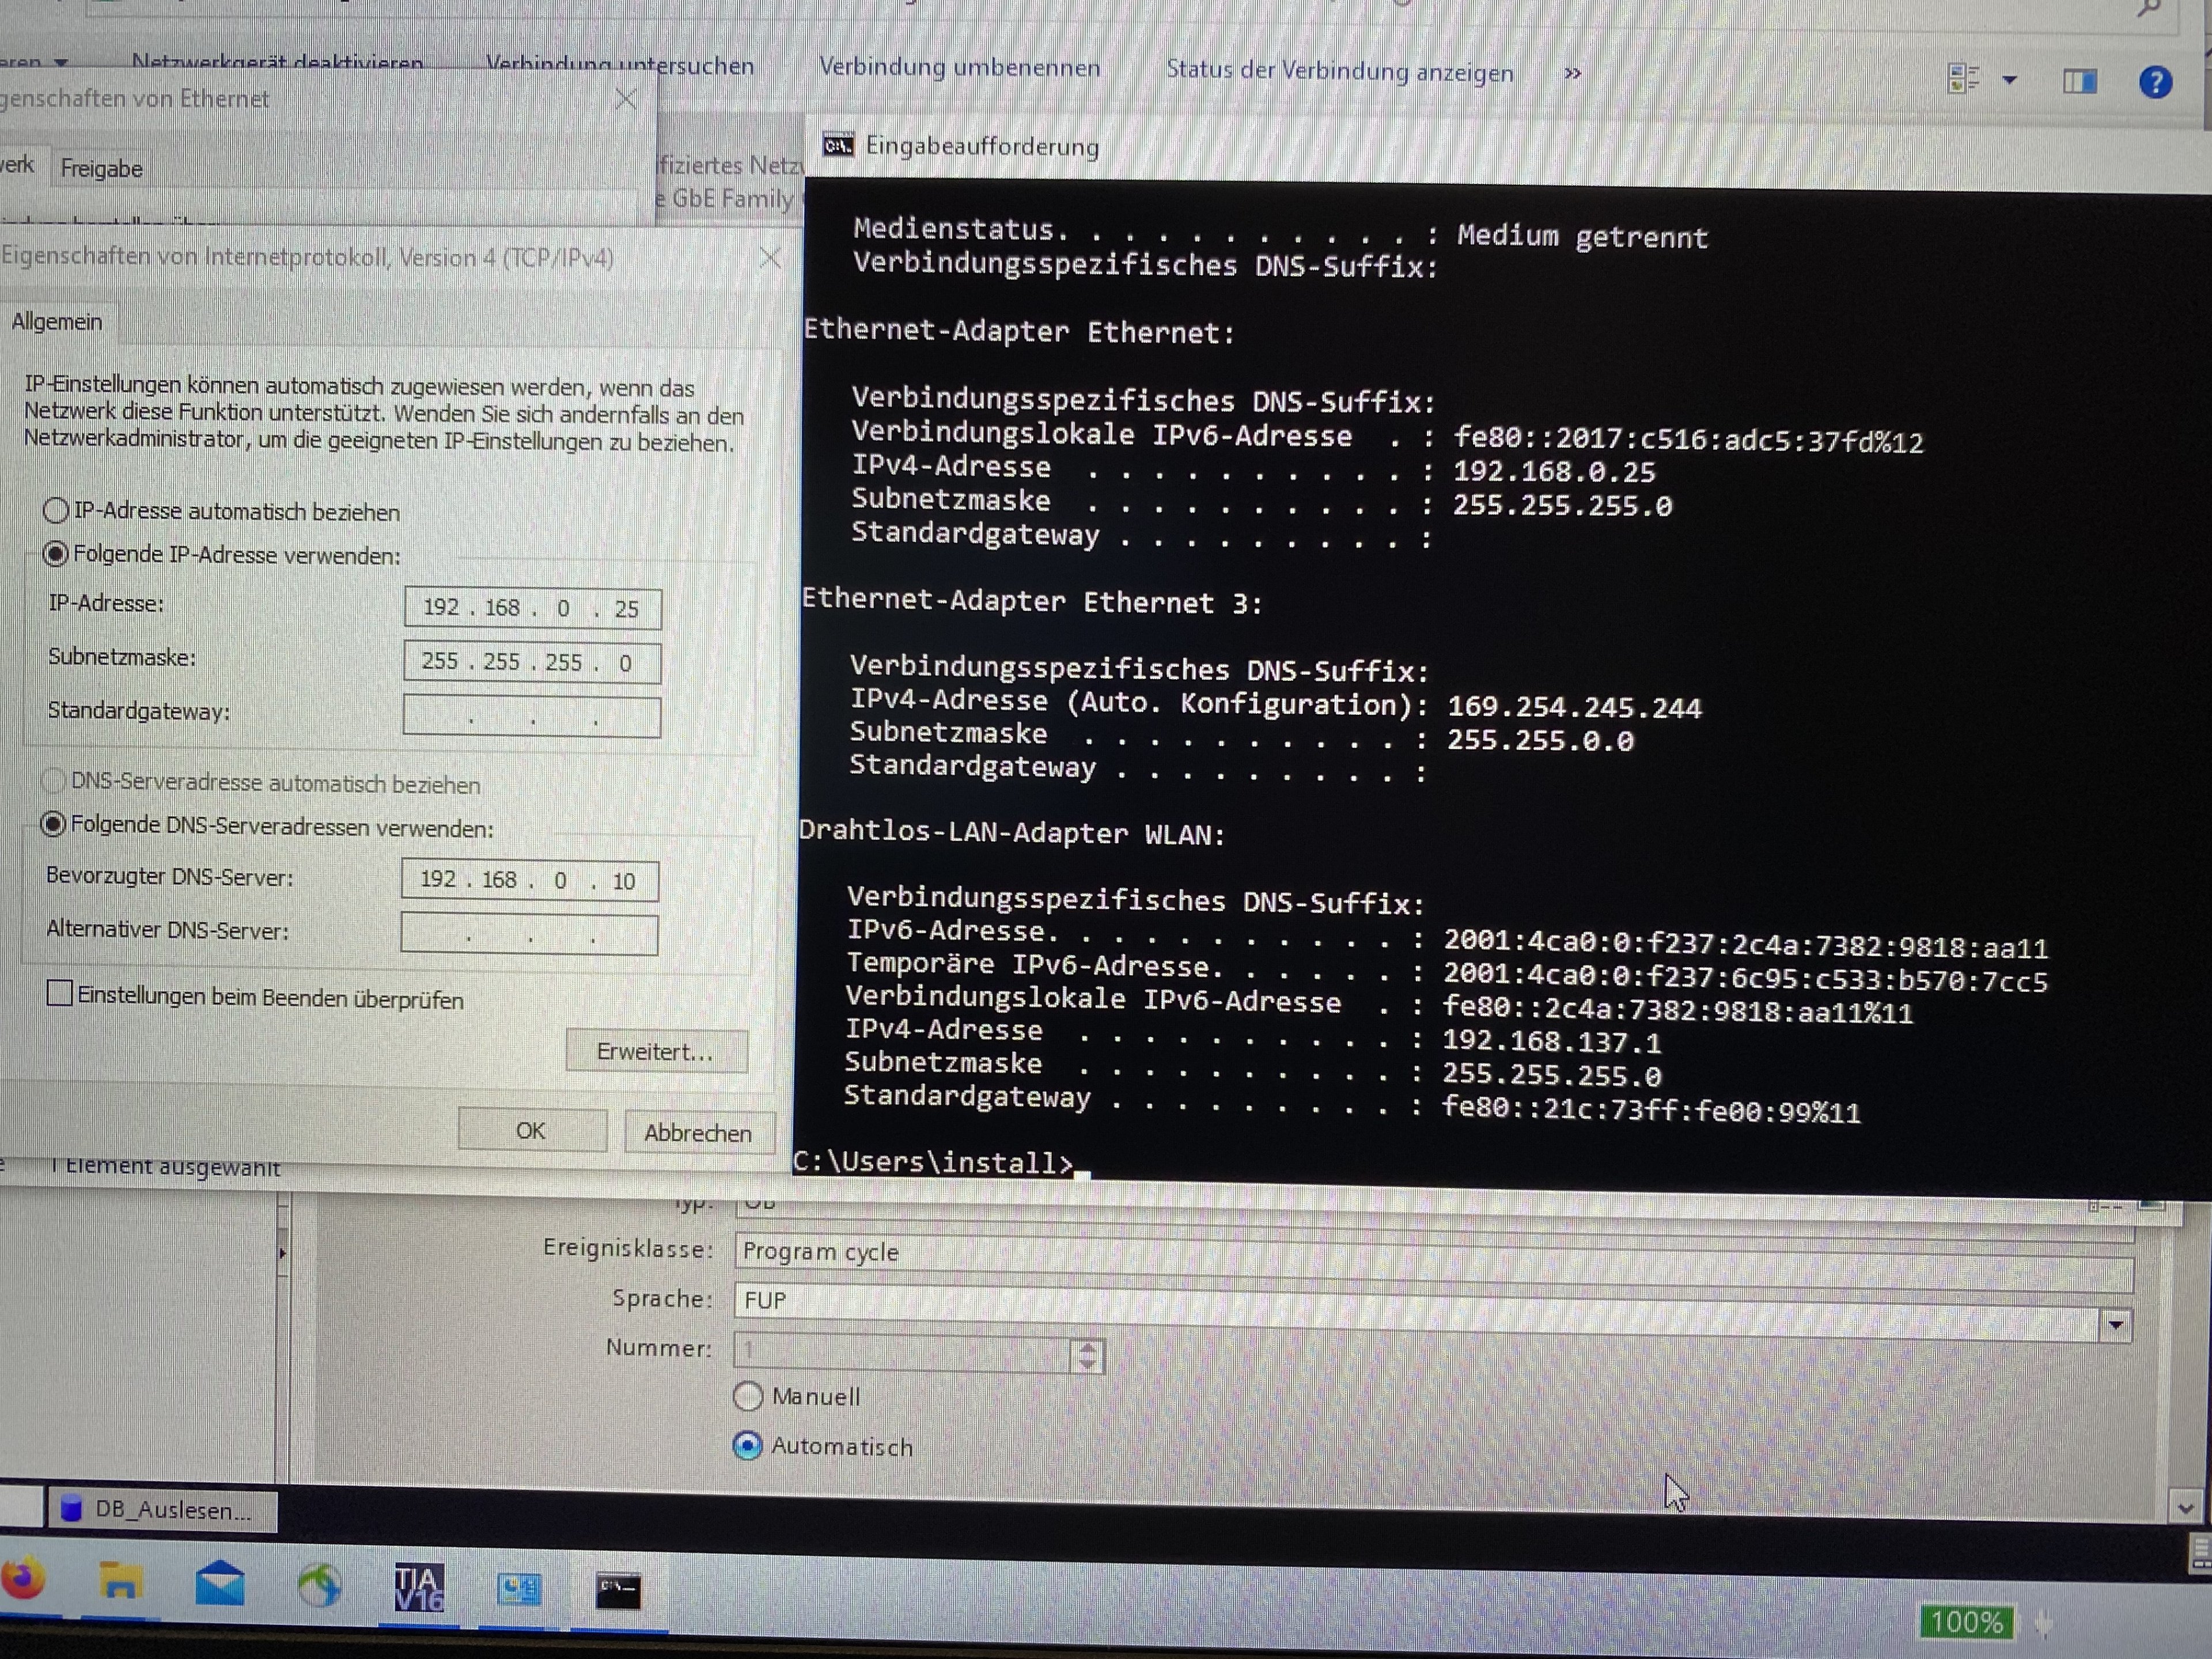Enable 'Einstellungen beim Beenden überprüfen' checkbox
This screenshot has width=2212, height=1659.
coord(60,993)
